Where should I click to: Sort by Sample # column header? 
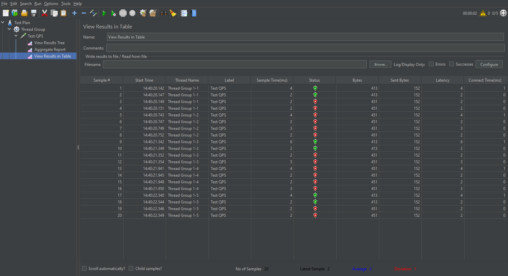coord(102,80)
